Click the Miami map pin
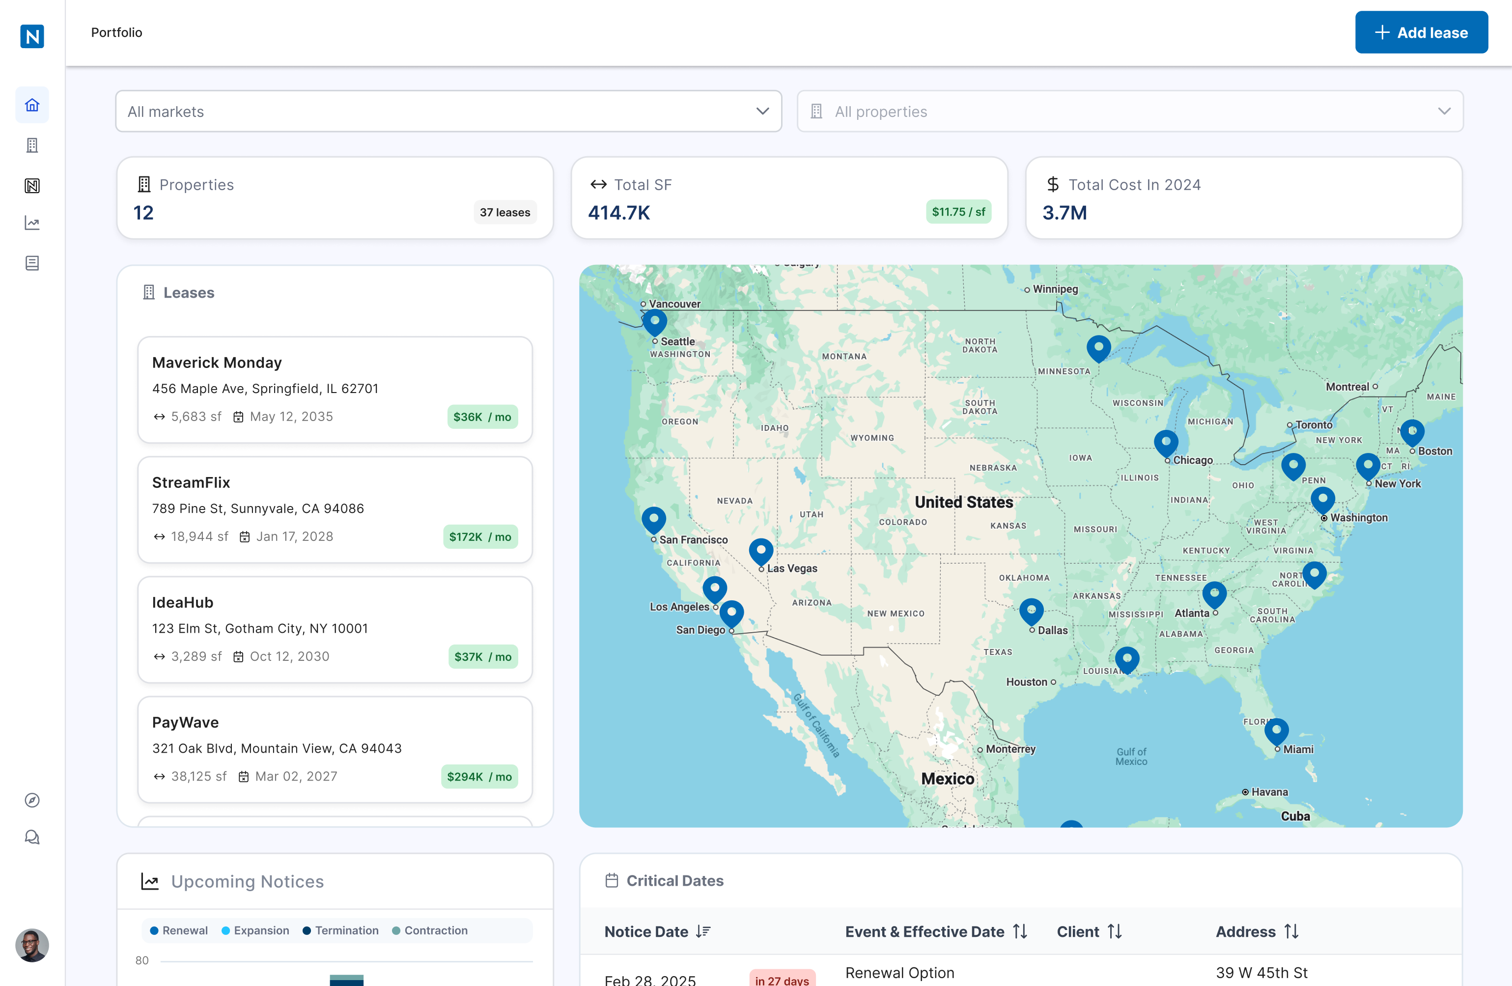Screen dimensions: 1512x986 [1276, 731]
